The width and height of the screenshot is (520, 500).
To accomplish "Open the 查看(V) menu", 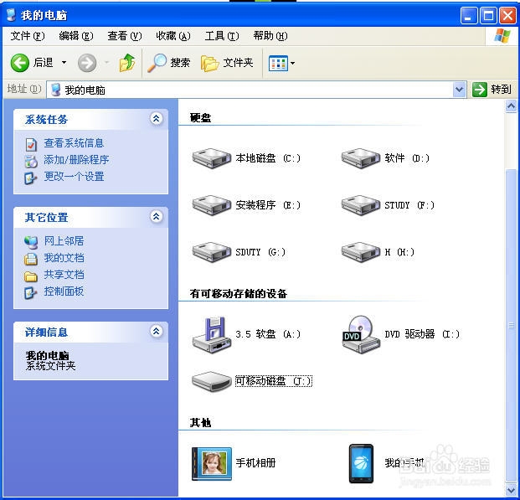I will tap(125, 35).
